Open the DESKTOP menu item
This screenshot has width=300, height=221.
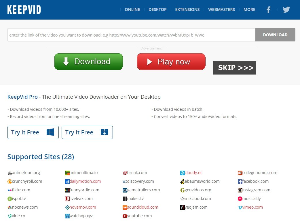coord(157,9)
